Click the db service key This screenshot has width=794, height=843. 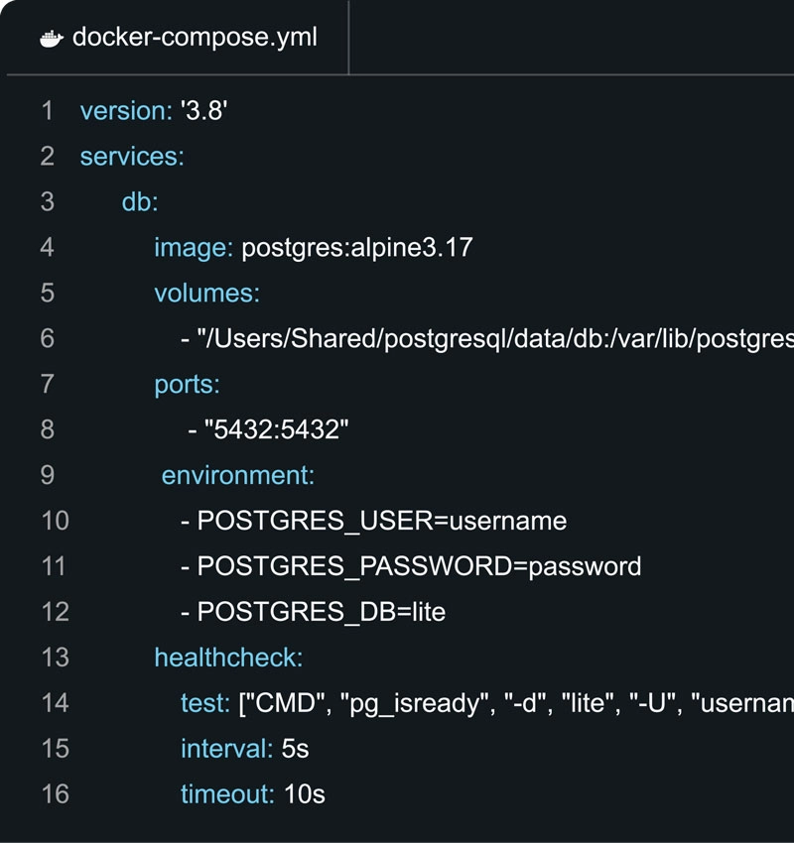pyautogui.click(x=140, y=202)
